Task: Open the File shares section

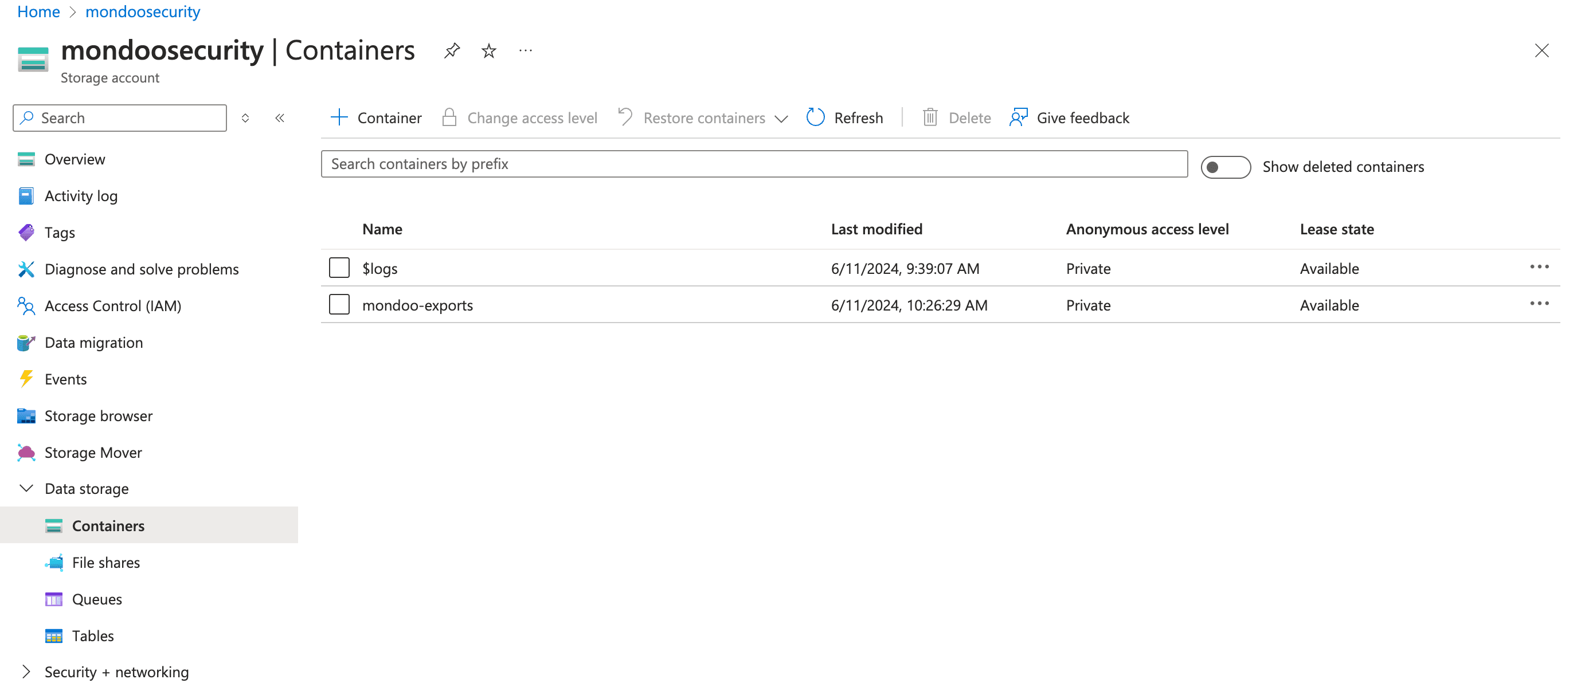Action: point(105,562)
